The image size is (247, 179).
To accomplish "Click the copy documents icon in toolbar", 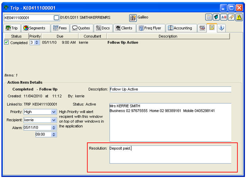I will pos(209,17).
